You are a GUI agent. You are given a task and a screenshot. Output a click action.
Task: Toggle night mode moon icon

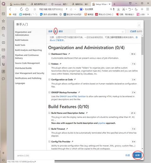(x=136, y=9)
